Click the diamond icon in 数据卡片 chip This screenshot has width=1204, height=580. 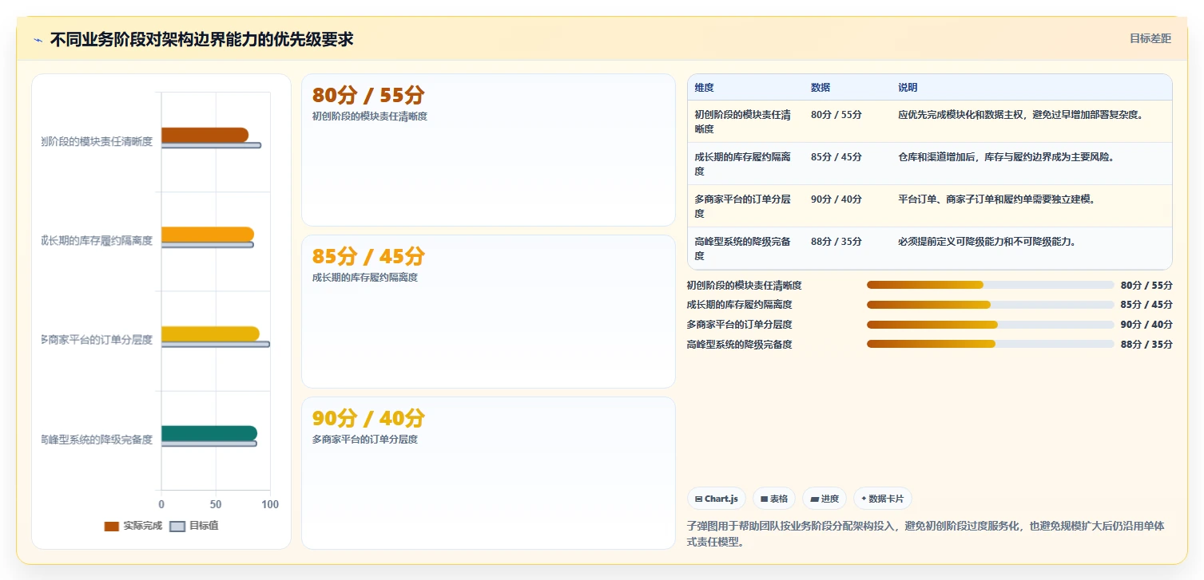(864, 499)
